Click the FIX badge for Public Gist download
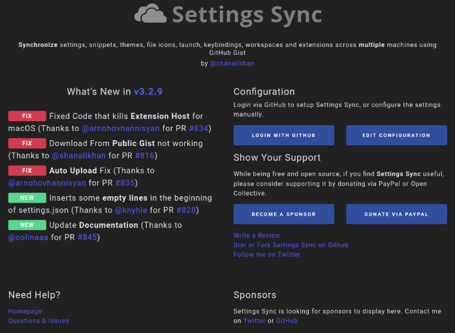Image resolution: width=455 pixels, height=333 pixels. coord(27,143)
